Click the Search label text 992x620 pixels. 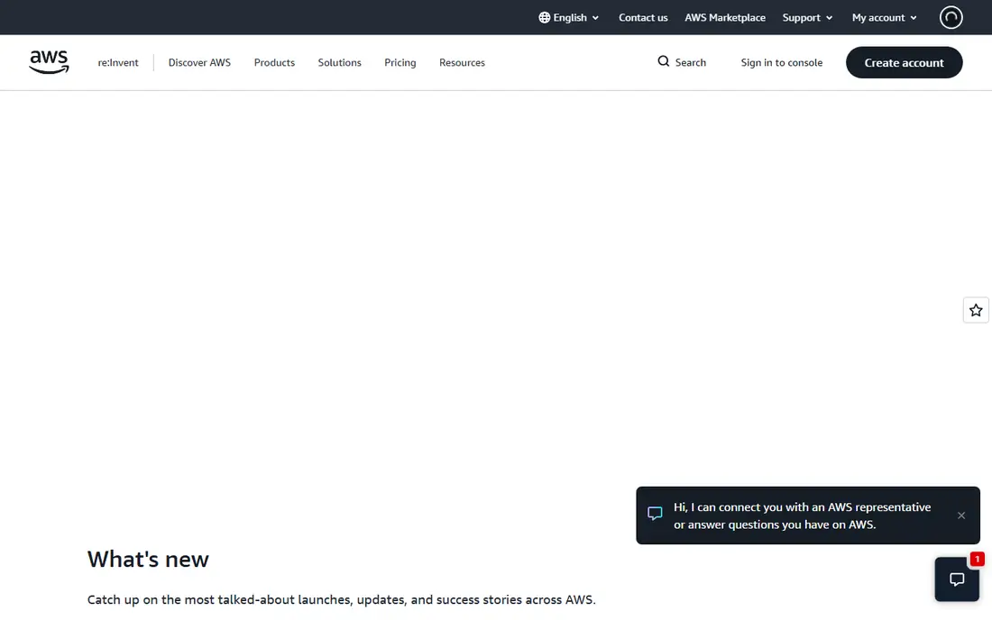click(x=690, y=62)
